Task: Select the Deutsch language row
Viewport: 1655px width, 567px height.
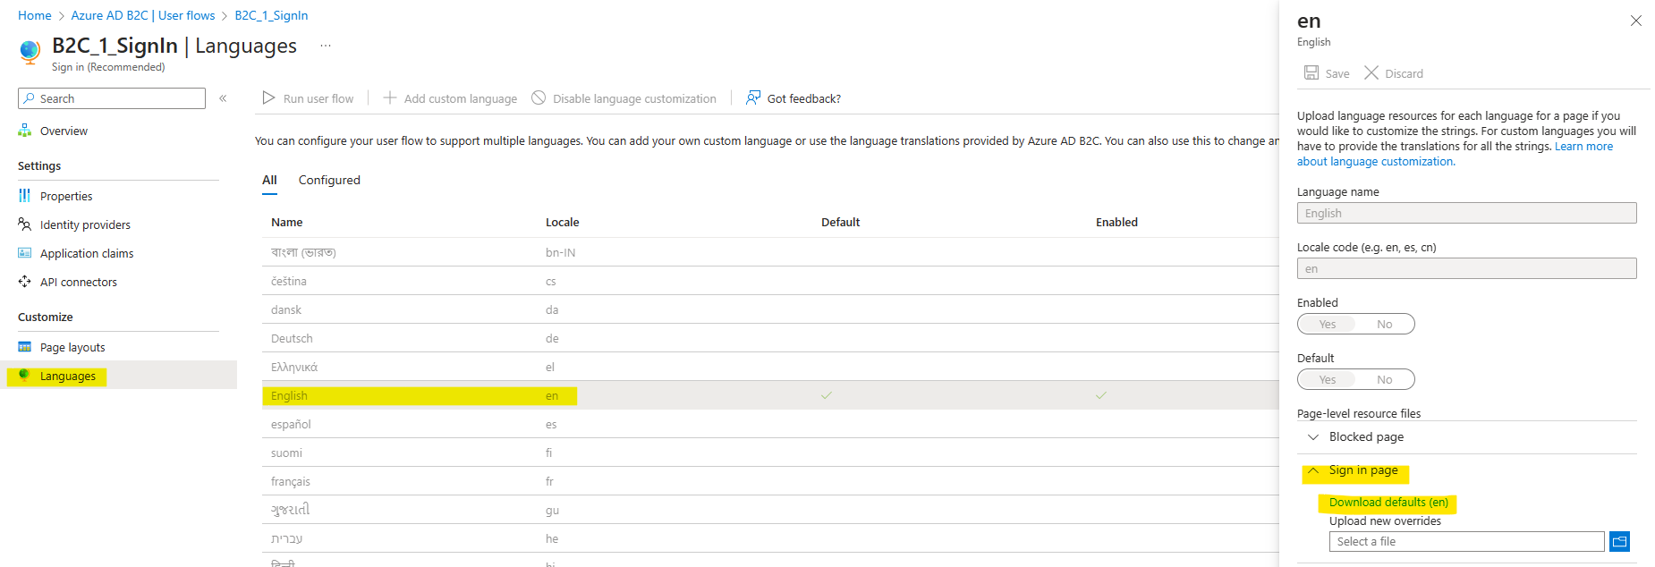Action: point(770,338)
